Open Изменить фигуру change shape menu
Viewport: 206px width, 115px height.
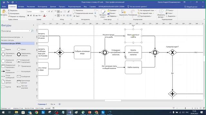pyautogui.click(x=161, y=13)
